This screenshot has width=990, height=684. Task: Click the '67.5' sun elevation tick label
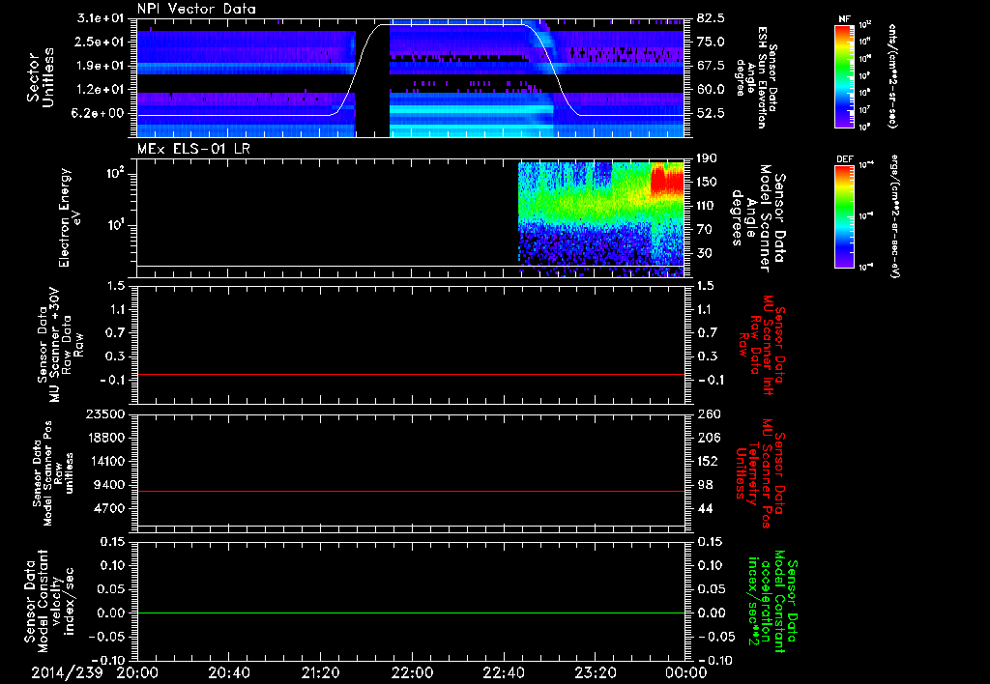(x=711, y=66)
